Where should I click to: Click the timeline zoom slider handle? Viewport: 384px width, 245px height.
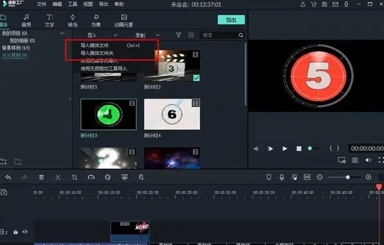tap(348, 177)
